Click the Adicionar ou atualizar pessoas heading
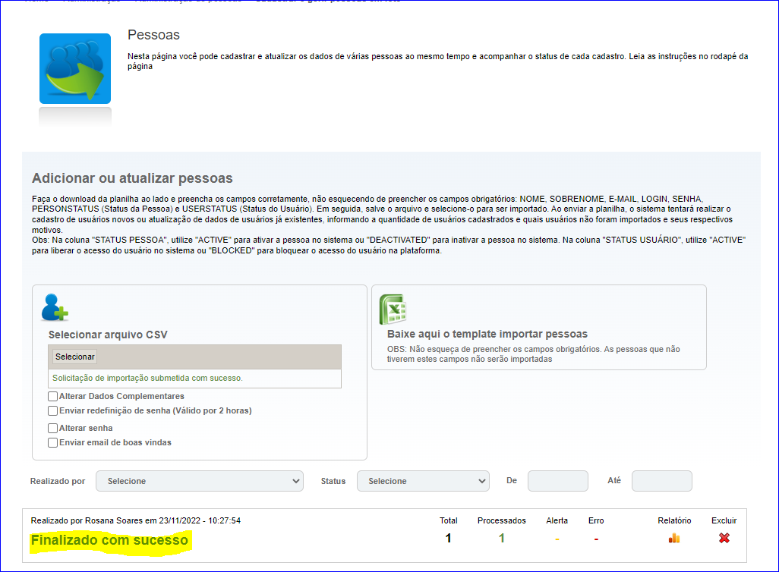The image size is (779, 572). click(132, 178)
